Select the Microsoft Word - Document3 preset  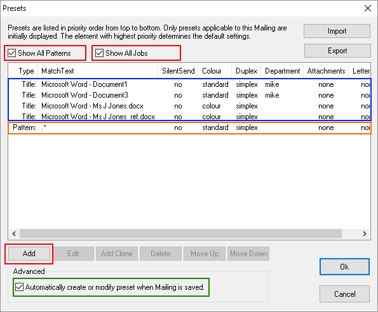click(189, 95)
